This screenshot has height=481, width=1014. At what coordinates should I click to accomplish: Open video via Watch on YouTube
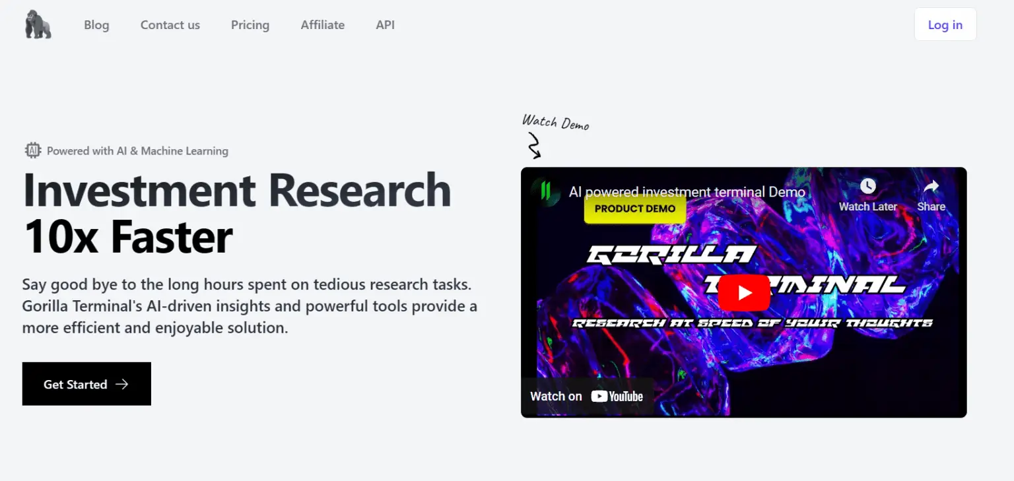tap(587, 397)
